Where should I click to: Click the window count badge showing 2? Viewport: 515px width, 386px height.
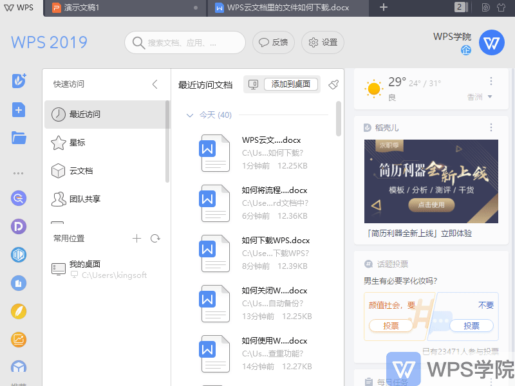click(x=460, y=7)
